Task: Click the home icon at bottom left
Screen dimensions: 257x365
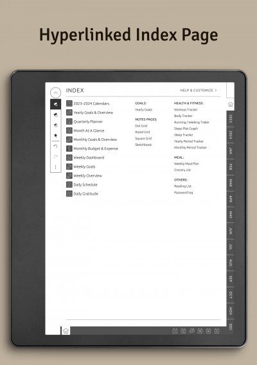Action: tap(66, 331)
